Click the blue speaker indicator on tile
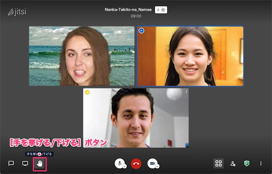 [141, 30]
